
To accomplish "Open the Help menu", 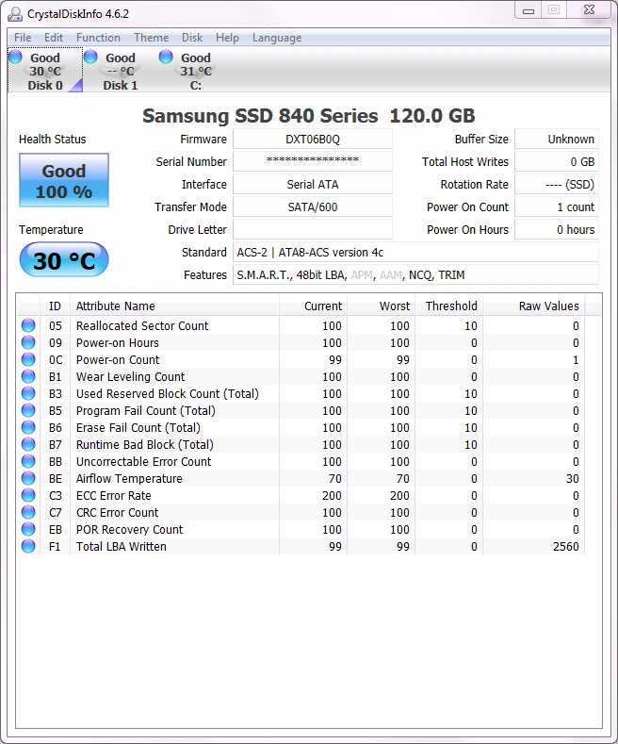I will pyautogui.click(x=227, y=38).
